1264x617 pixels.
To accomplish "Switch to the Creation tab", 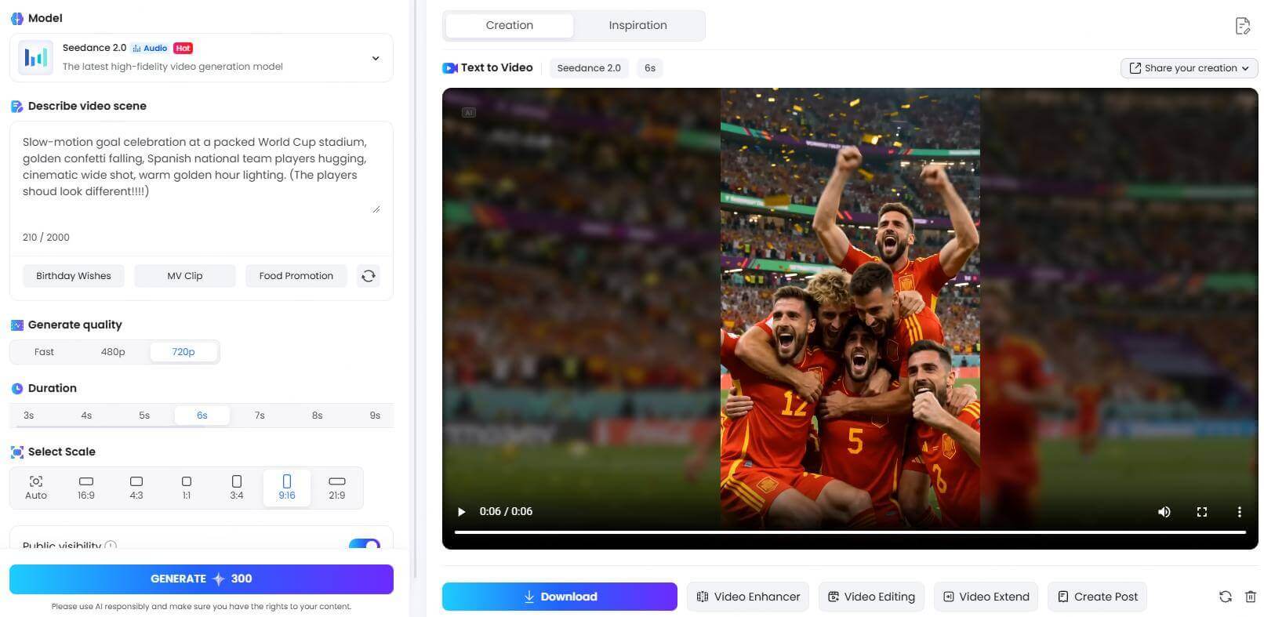I will [x=510, y=25].
